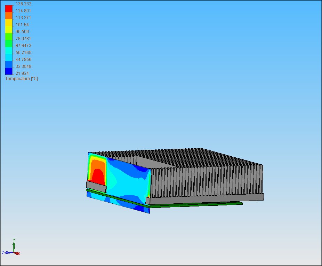Select the maximum value 136.232 label

click(x=23, y=4)
